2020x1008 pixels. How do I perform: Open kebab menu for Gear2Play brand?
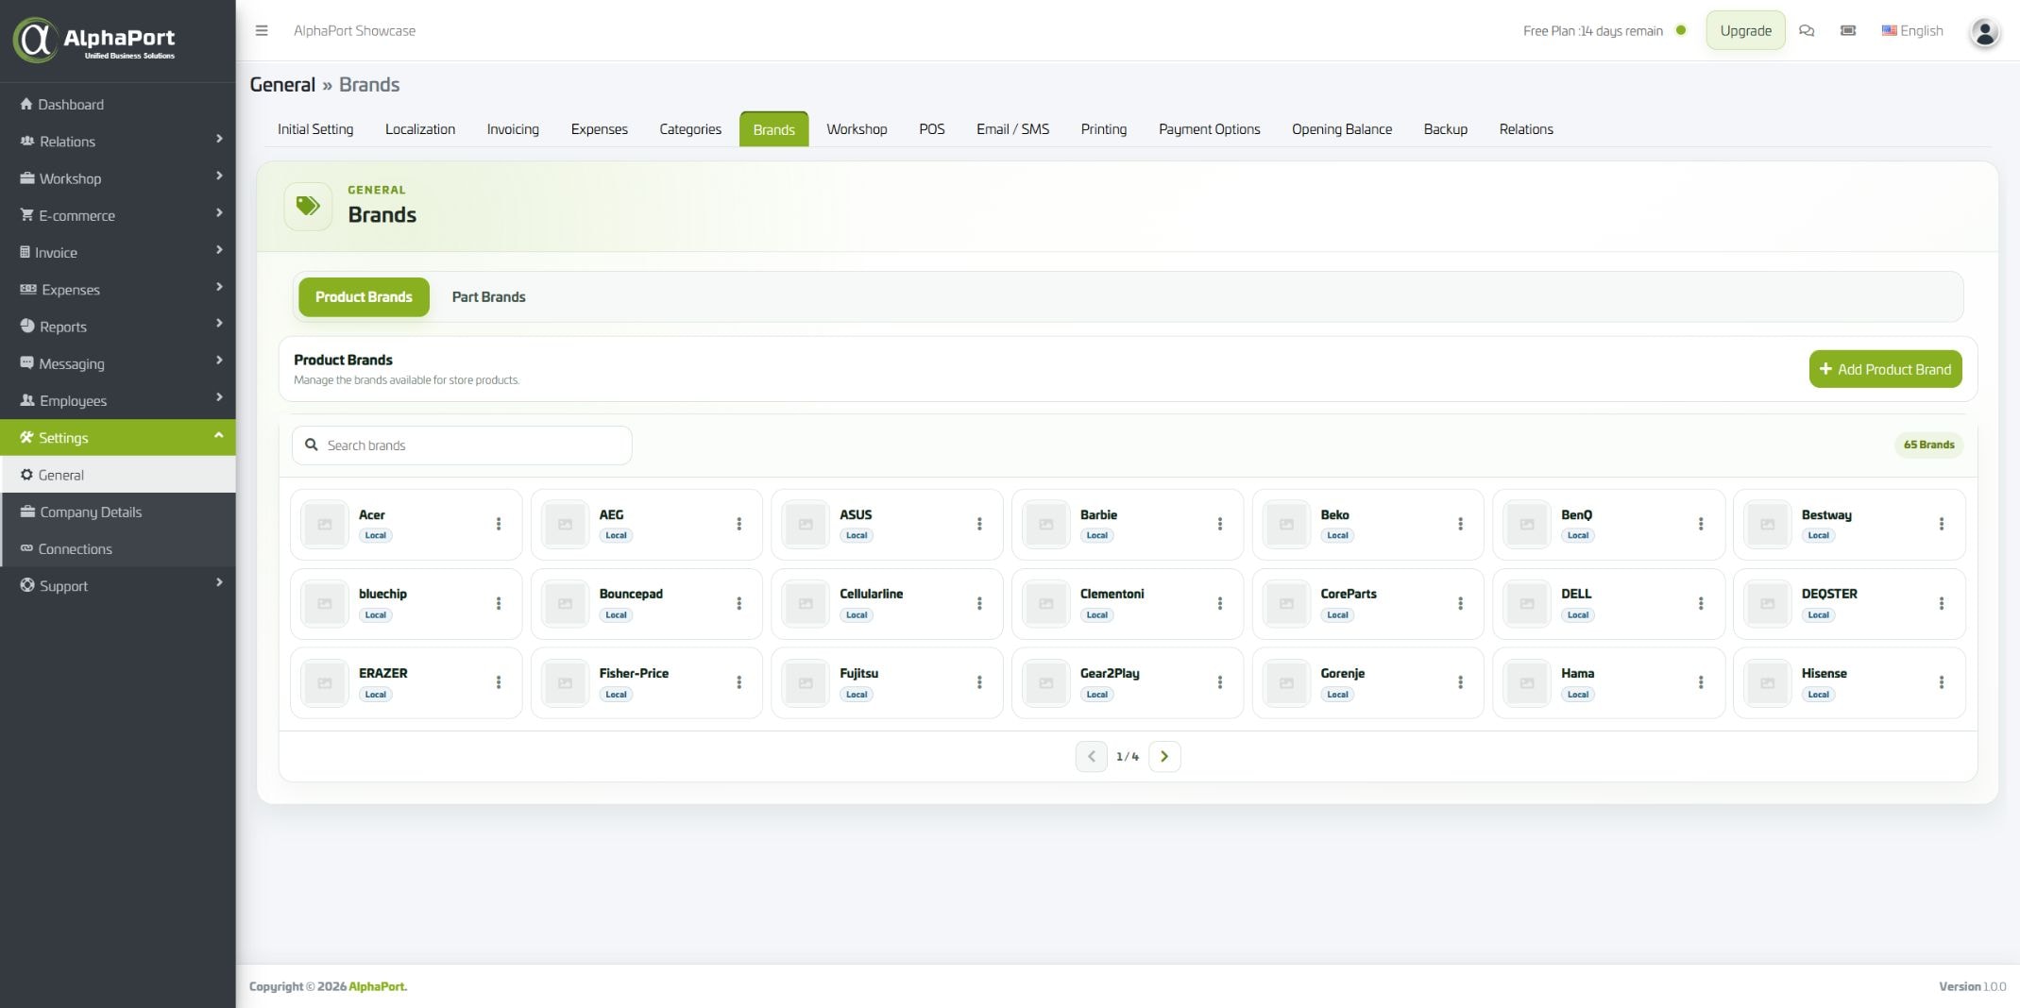(1220, 682)
